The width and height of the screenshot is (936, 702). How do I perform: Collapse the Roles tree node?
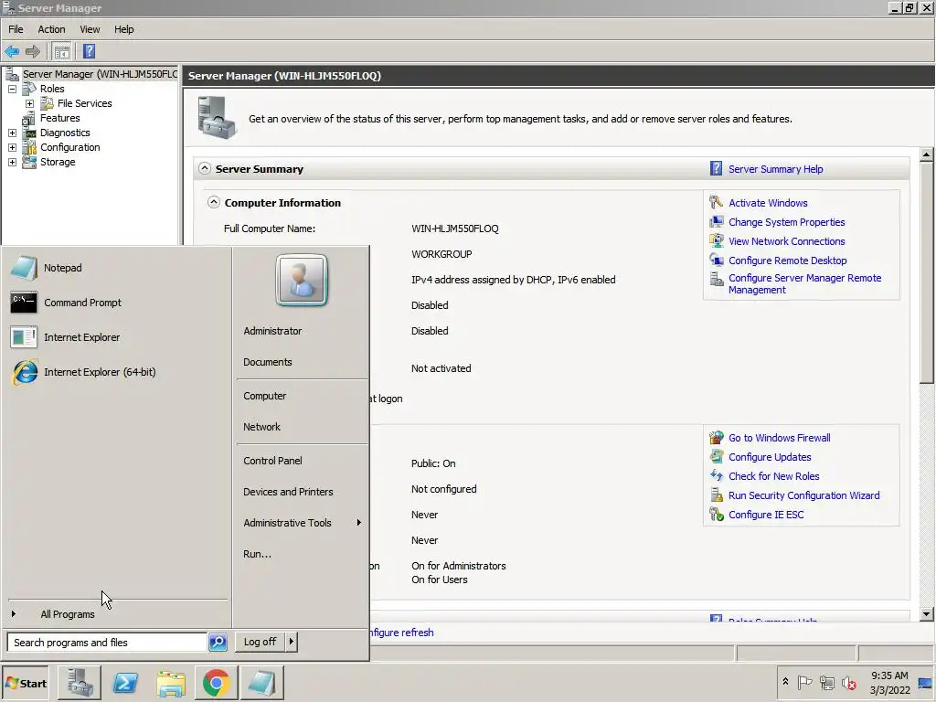(12, 89)
